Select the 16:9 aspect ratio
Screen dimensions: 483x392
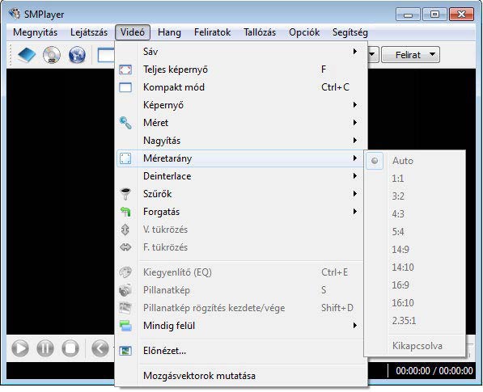pos(415,285)
